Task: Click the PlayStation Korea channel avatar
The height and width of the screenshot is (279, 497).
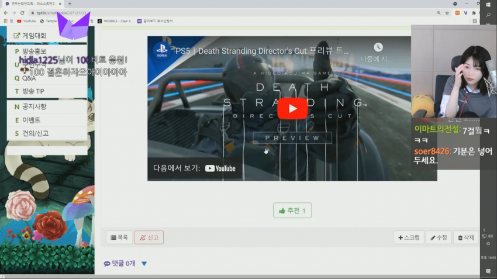Action: [x=161, y=50]
